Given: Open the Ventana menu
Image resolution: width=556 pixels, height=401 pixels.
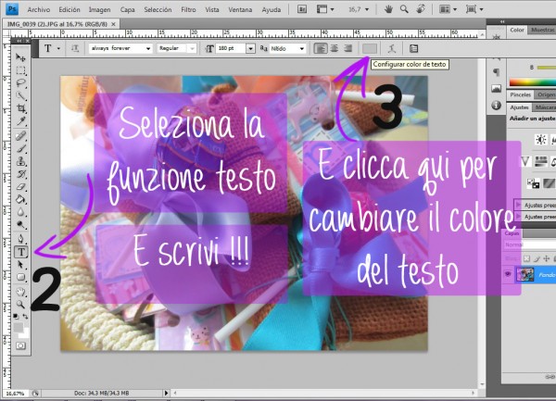Looking at the screenshot, I should point(240,9).
